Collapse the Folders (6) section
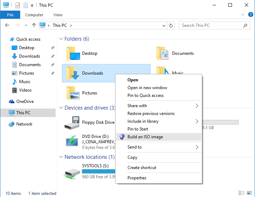The height and width of the screenshot is (197, 255). pos(61,39)
